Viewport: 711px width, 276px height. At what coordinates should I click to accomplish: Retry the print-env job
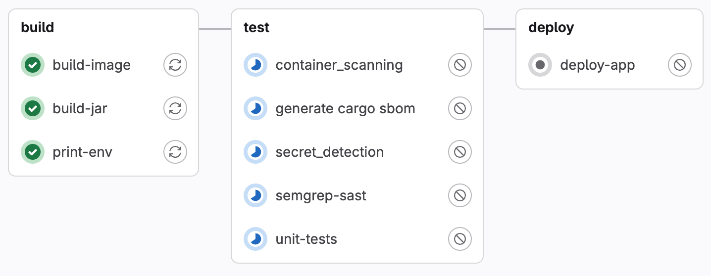[175, 152]
